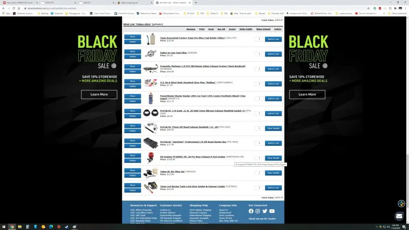
Task: Click Send in the wish list menu
Action: [211, 29]
